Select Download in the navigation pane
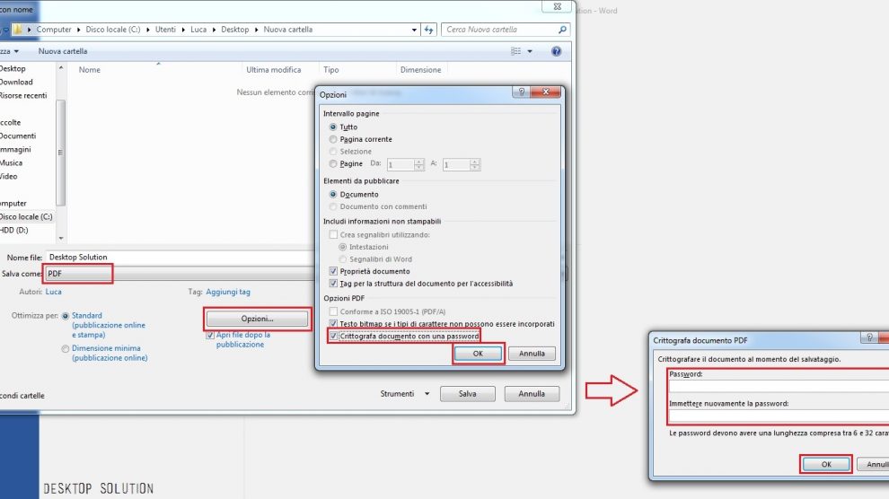This screenshot has height=499, width=889. point(16,83)
